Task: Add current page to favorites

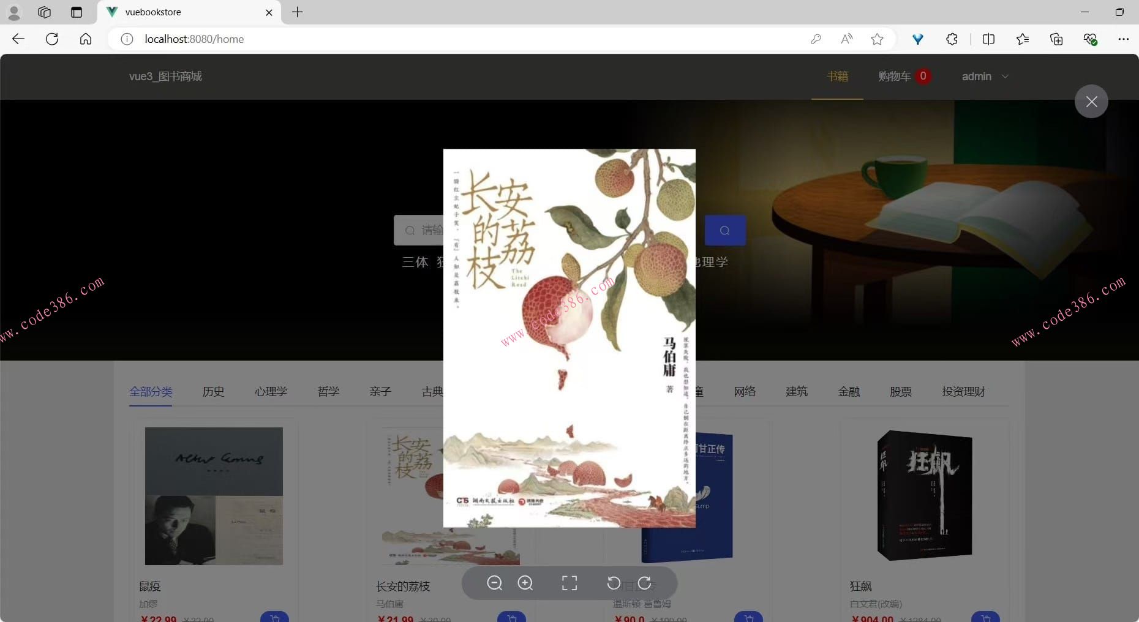Action: [877, 39]
